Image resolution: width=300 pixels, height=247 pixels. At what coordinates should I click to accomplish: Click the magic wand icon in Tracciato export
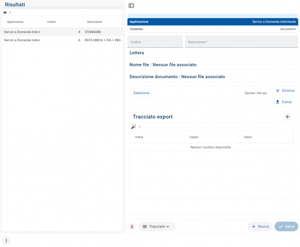tap(134, 127)
